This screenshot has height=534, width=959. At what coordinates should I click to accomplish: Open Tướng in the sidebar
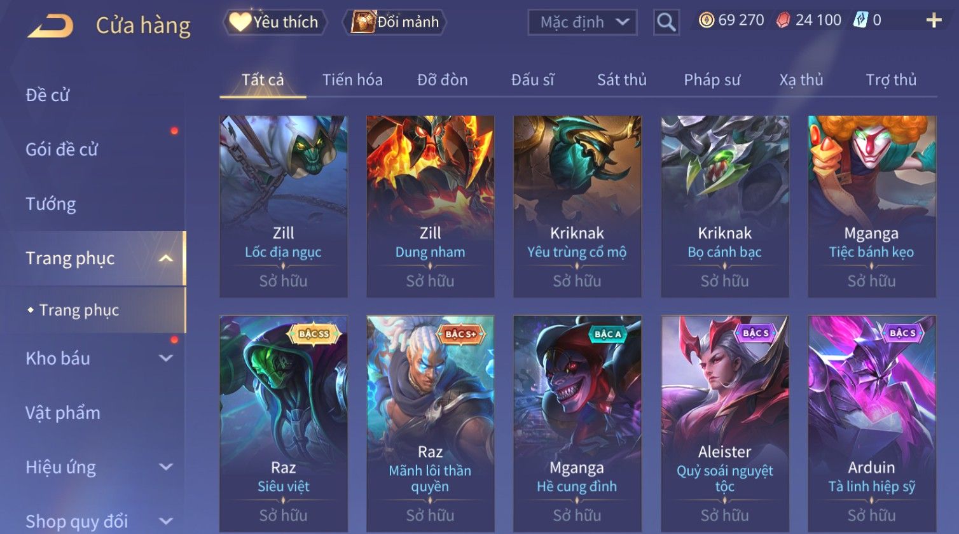pyautogui.click(x=51, y=204)
